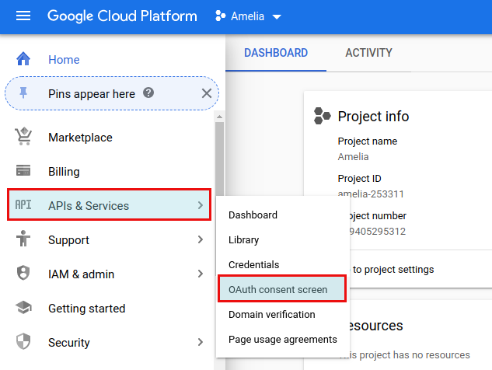Expand the IAM & admin submenu arrow
Image resolution: width=492 pixels, height=370 pixels.
pyautogui.click(x=200, y=274)
